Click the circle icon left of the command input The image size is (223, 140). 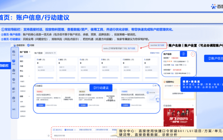pyautogui.click(x=49, y=136)
